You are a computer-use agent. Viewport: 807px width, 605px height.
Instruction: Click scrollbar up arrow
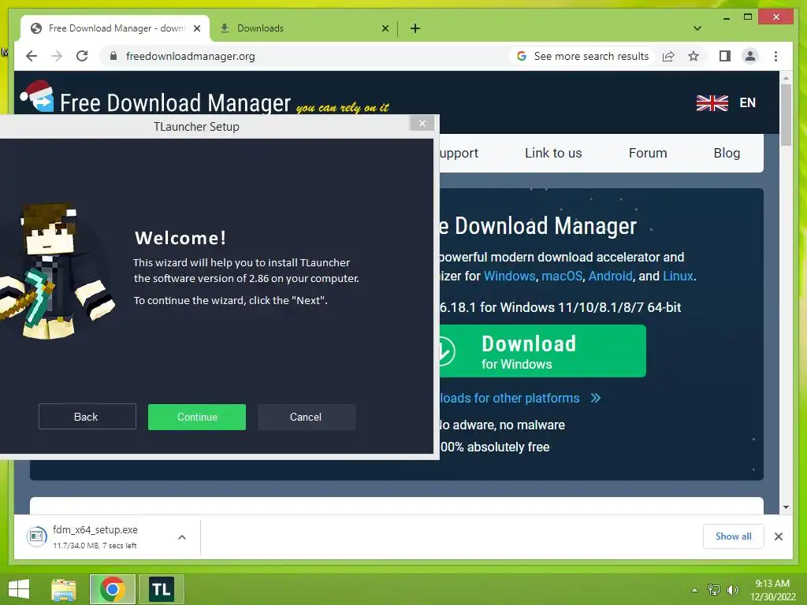[786, 78]
